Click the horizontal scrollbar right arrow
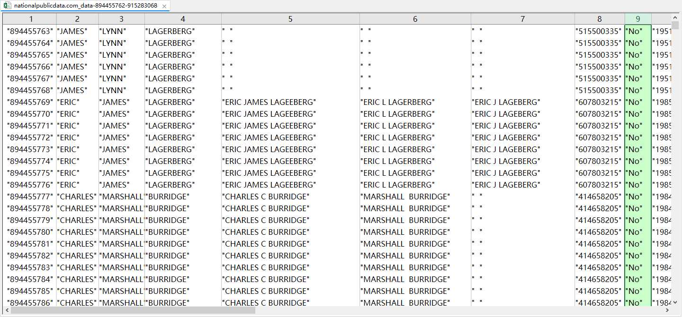The width and height of the screenshot is (682, 317). pyautogui.click(x=667, y=310)
